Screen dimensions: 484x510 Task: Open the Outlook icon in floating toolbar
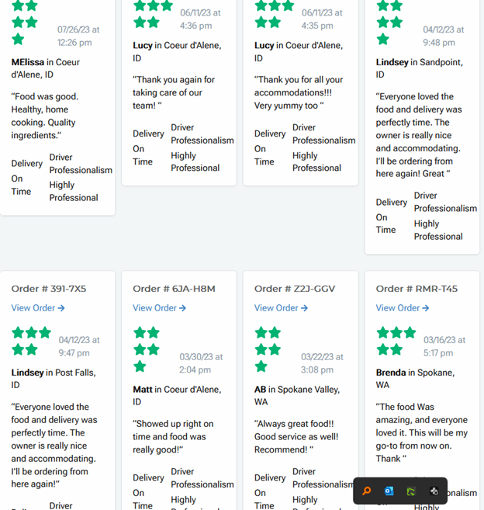click(389, 491)
